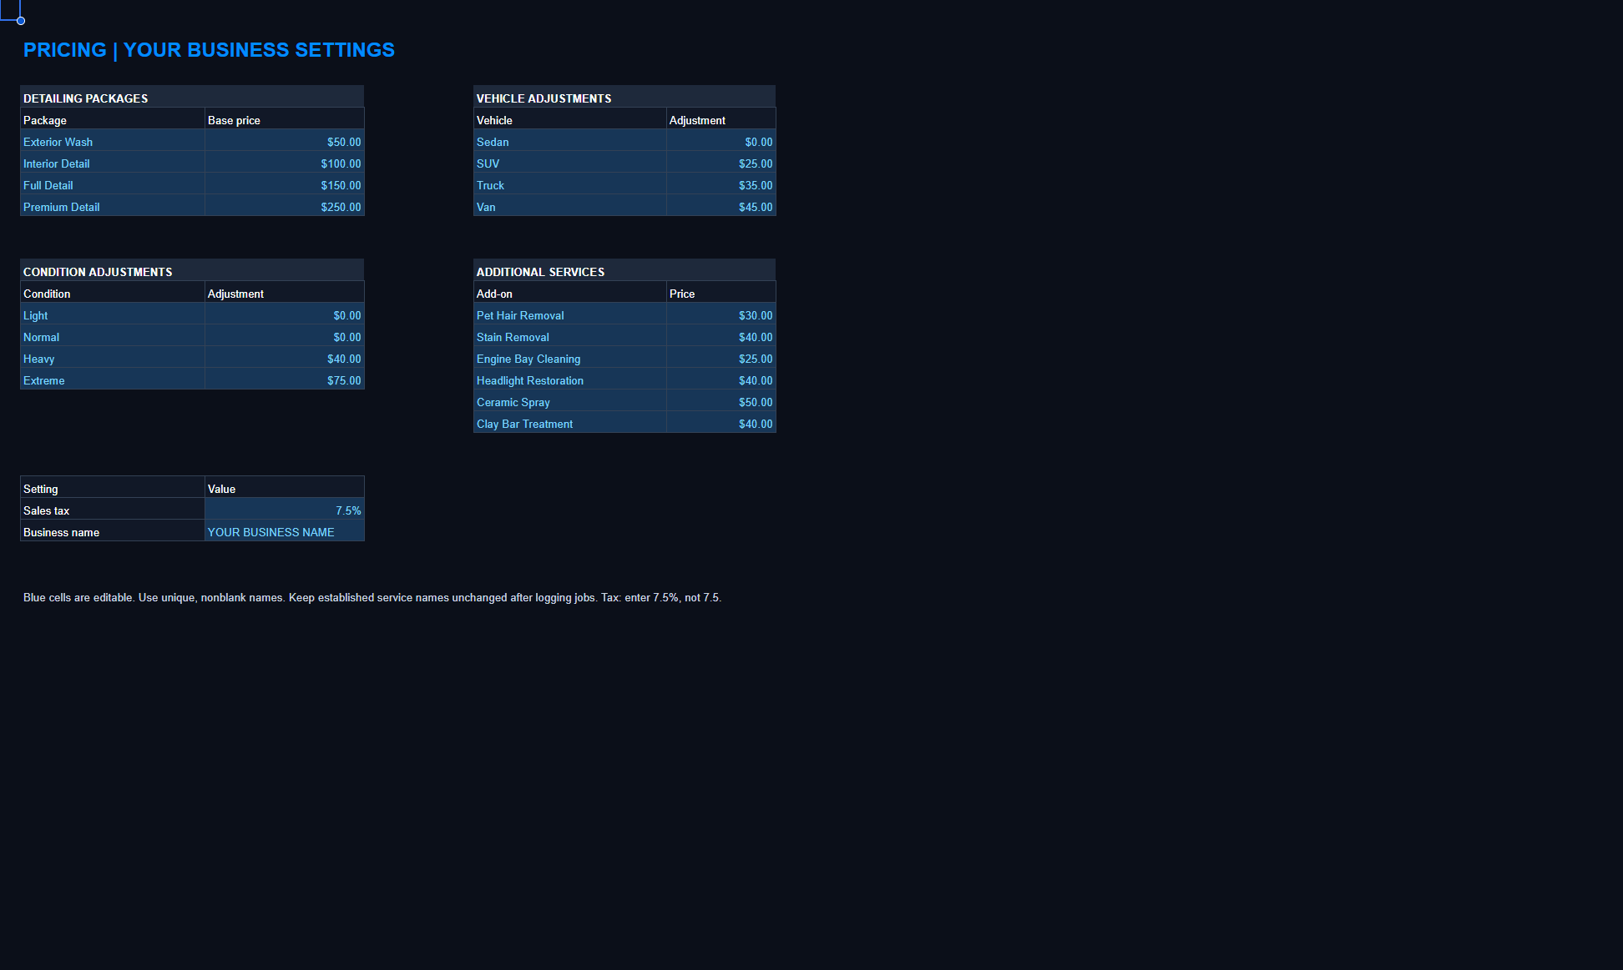Click the Clay Bar Treatment $40.00 price
Image resolution: width=1623 pixels, height=970 pixels.
(720, 424)
